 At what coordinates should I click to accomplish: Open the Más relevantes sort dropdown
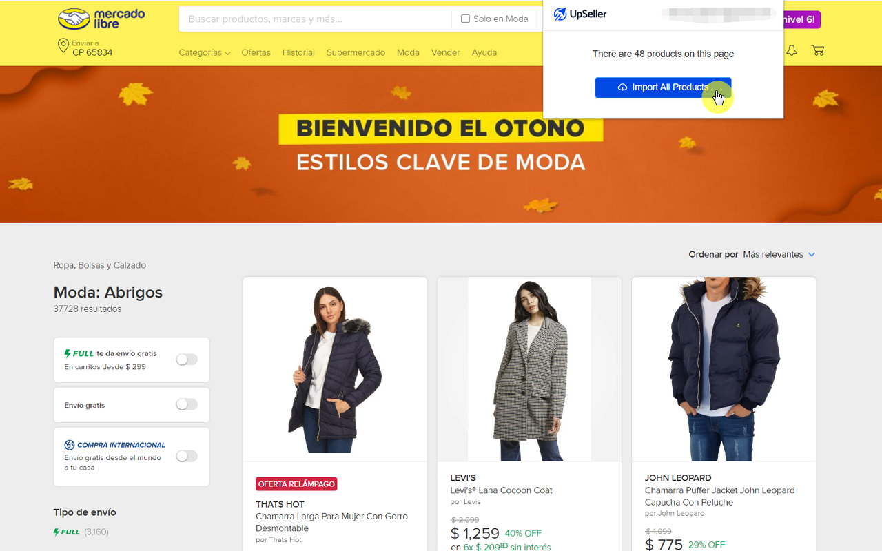[779, 254]
